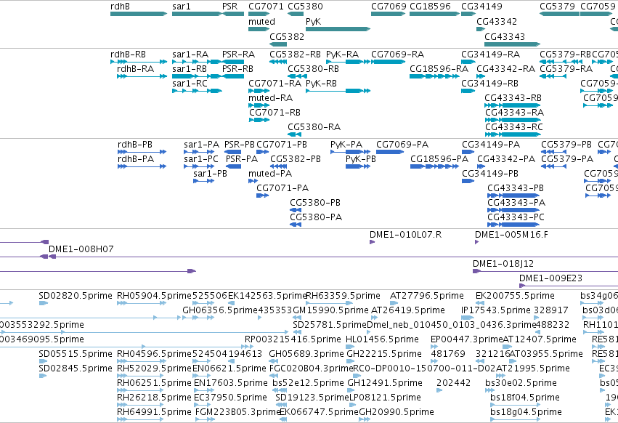The height and width of the screenshot is (423, 618).
Task: Click the DME1-010L07.R BAC end label
Action: click(405, 235)
